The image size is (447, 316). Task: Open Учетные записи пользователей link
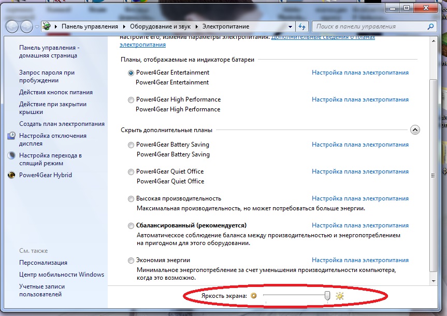click(42, 290)
